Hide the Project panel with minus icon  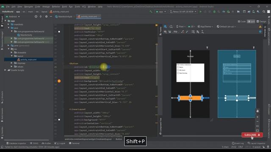point(51,16)
